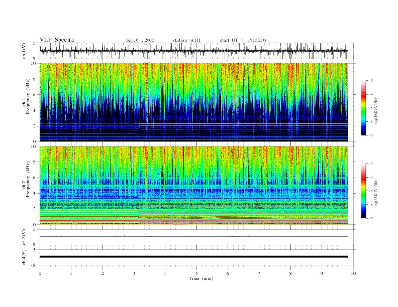Click the "1" time axis tick label
The image size is (398, 307).
[x=71, y=273]
